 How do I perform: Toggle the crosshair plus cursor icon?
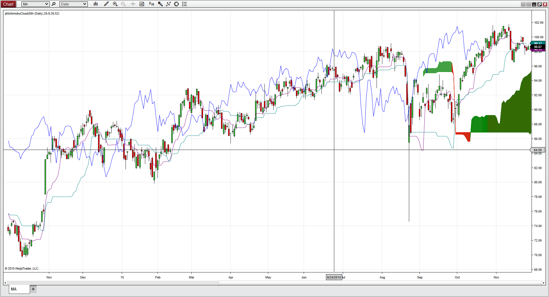(133, 4)
